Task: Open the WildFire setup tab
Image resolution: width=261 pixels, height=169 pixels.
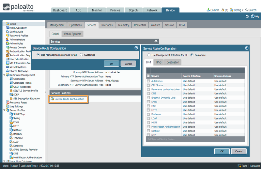Action: coord(156,25)
